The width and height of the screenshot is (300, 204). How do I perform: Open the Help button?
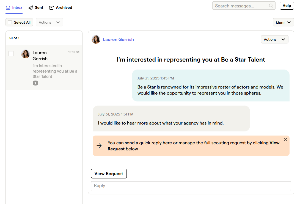coord(287,5)
